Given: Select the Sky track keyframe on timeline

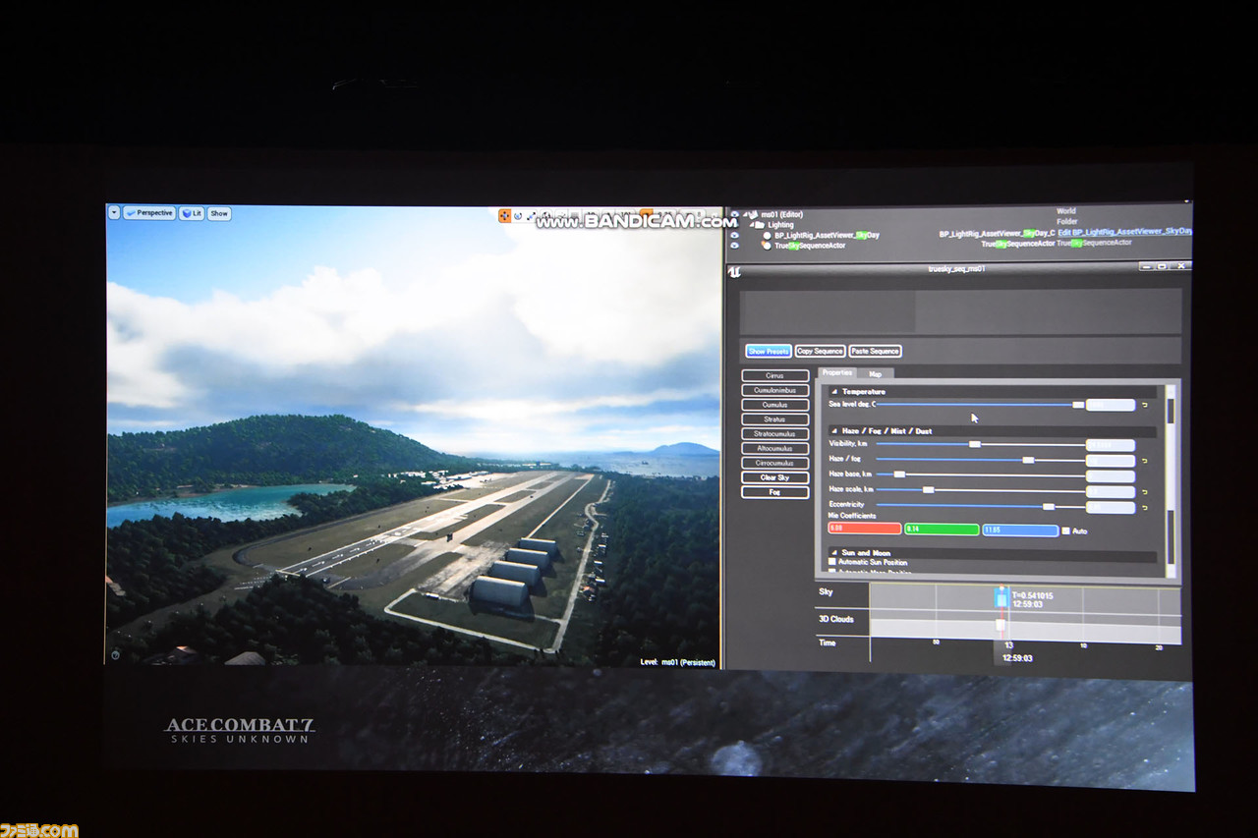Looking at the screenshot, I should coord(1001,595).
